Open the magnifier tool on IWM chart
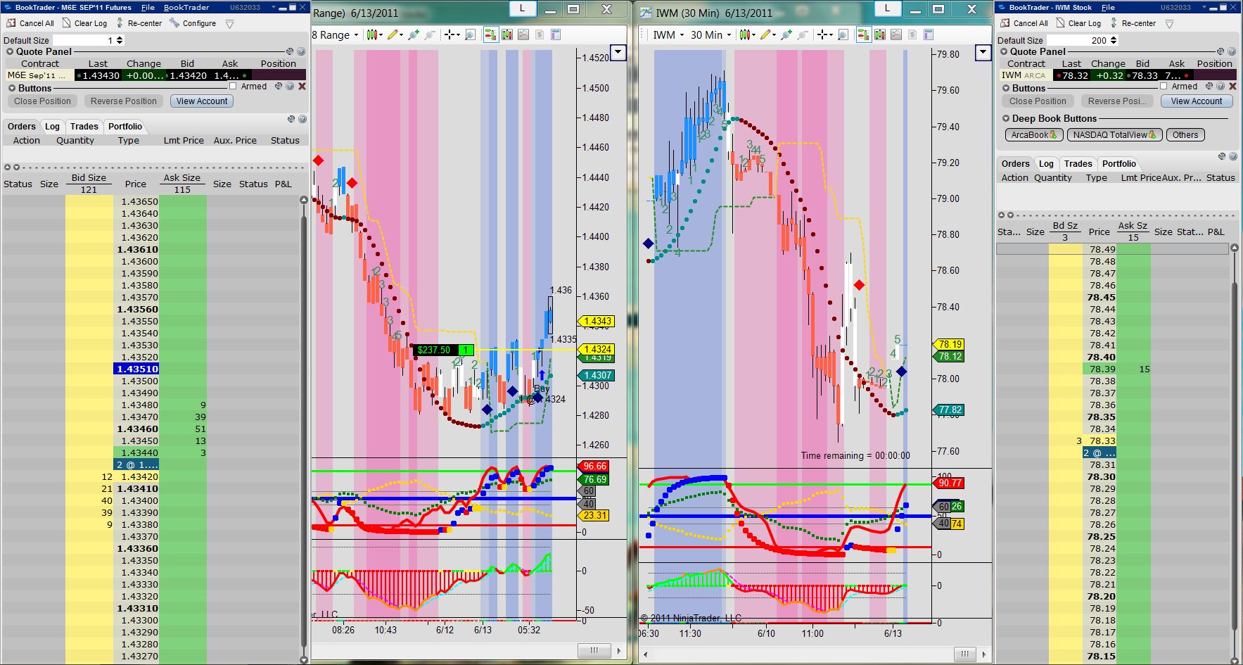Viewport: 1243px width, 665px height. (843, 34)
